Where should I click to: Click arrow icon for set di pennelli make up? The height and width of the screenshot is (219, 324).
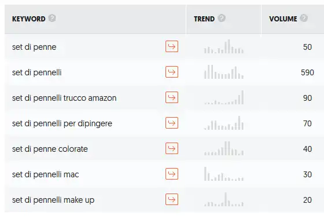(x=172, y=199)
